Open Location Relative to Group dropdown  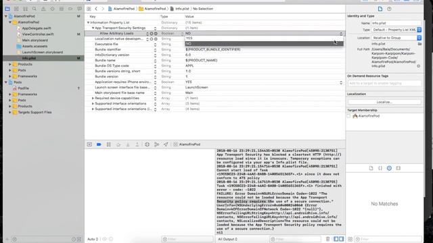[396, 38]
